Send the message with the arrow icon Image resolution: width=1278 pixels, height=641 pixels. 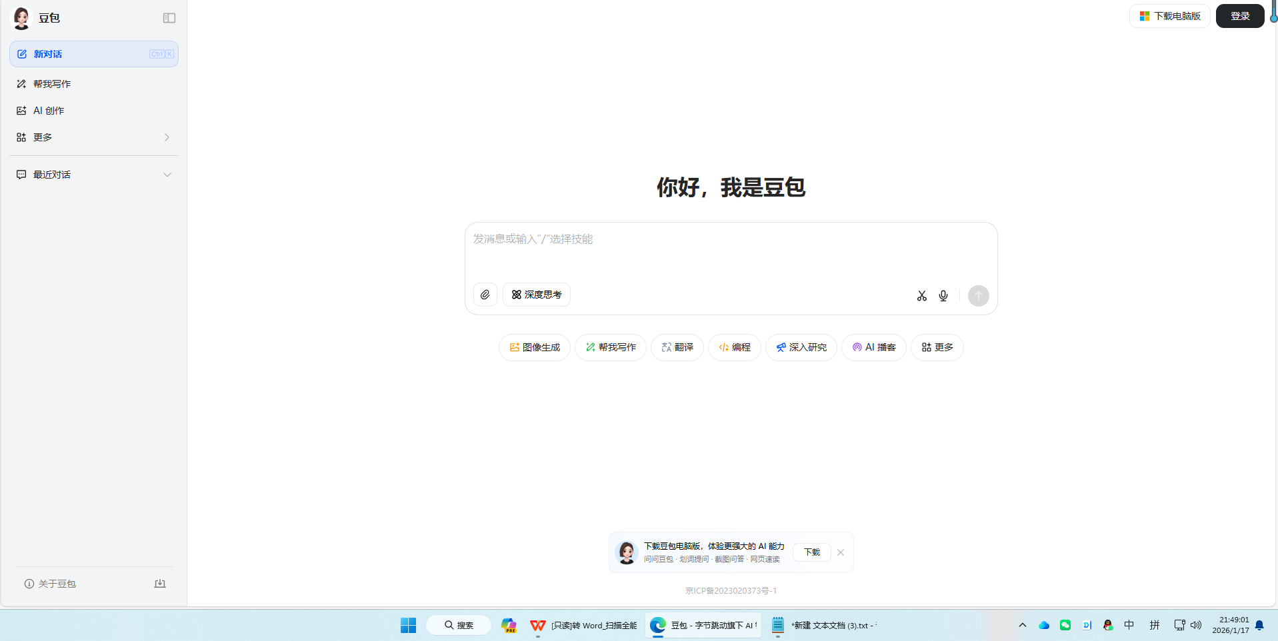(x=977, y=295)
